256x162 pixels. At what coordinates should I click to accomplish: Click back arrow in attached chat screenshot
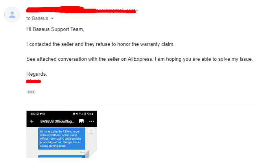[x=32, y=121]
